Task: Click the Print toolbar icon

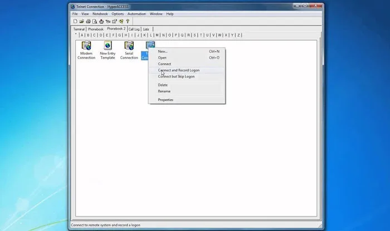Action: pos(88,21)
